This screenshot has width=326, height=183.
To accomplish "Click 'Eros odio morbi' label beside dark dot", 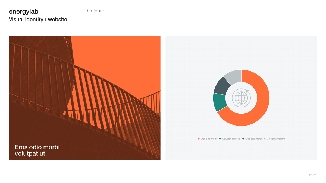I will (x=253, y=139).
